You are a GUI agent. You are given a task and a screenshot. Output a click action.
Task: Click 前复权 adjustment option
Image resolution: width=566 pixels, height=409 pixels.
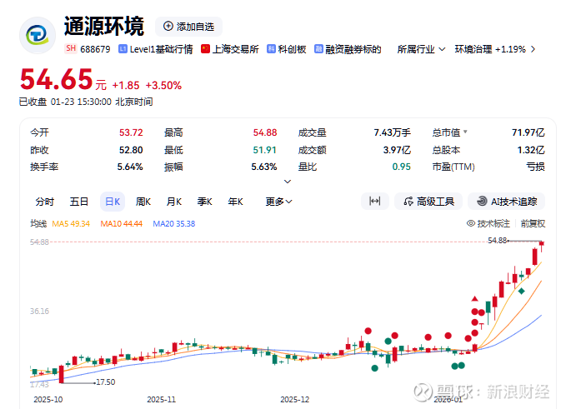tap(533, 223)
